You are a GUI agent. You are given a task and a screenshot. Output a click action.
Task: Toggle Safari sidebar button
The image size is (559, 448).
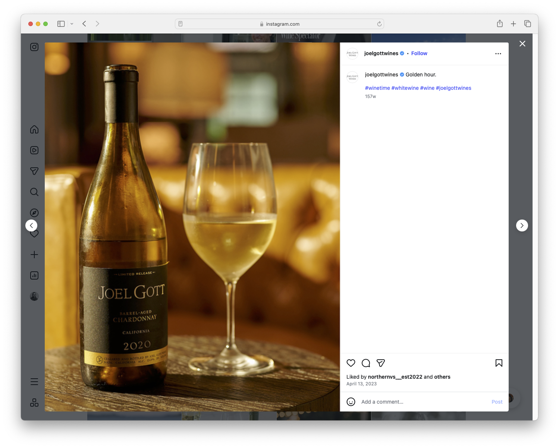[x=61, y=24]
